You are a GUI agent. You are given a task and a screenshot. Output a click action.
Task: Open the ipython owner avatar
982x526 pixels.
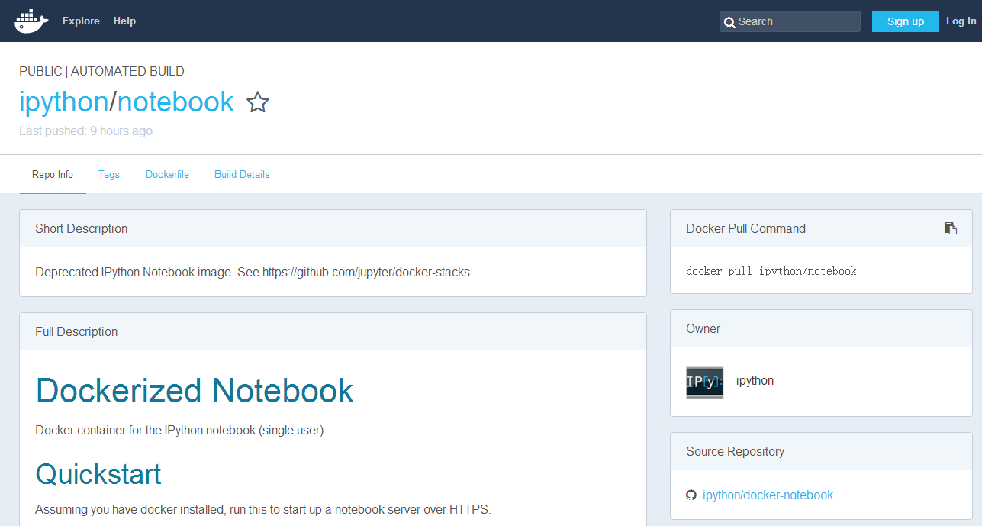tap(704, 381)
